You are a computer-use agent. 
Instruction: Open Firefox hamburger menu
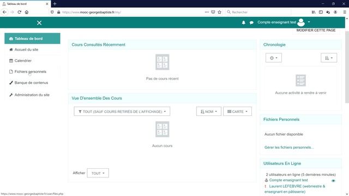pyautogui.click(x=345, y=12)
